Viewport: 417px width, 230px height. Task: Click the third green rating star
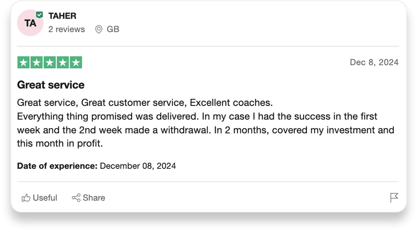point(50,62)
